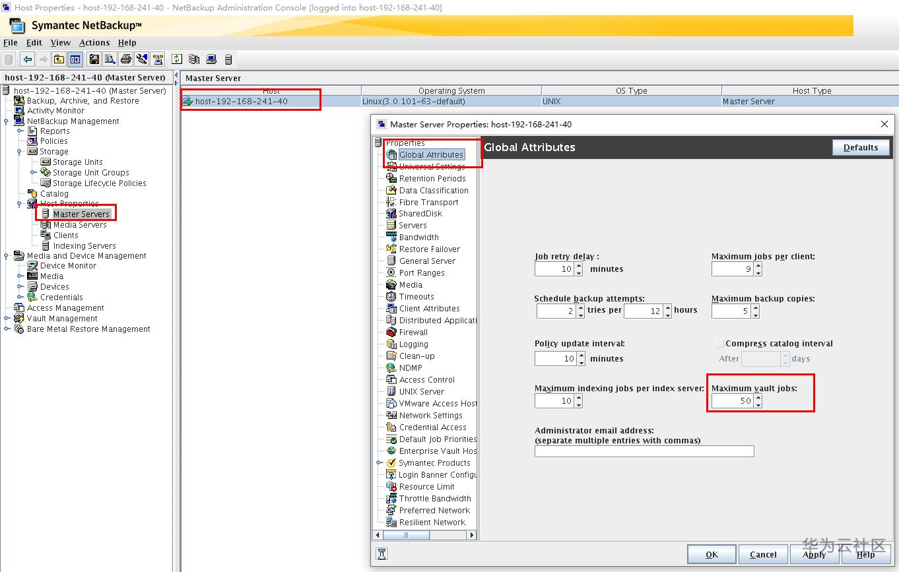
Task: Collapse the NetBackup Management tree node
Action: point(7,121)
